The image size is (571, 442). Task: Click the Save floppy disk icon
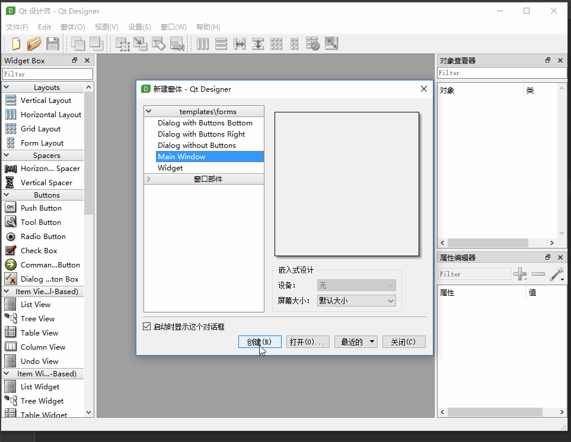pos(53,43)
